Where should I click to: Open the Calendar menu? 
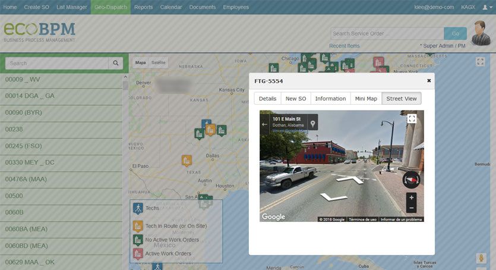171,7
